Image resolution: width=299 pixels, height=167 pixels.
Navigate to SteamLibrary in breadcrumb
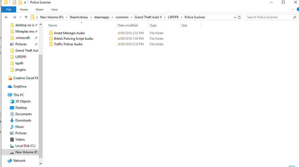pos(79,17)
